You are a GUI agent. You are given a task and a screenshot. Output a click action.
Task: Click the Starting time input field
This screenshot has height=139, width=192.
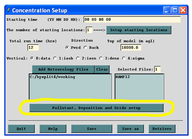pos(132,20)
